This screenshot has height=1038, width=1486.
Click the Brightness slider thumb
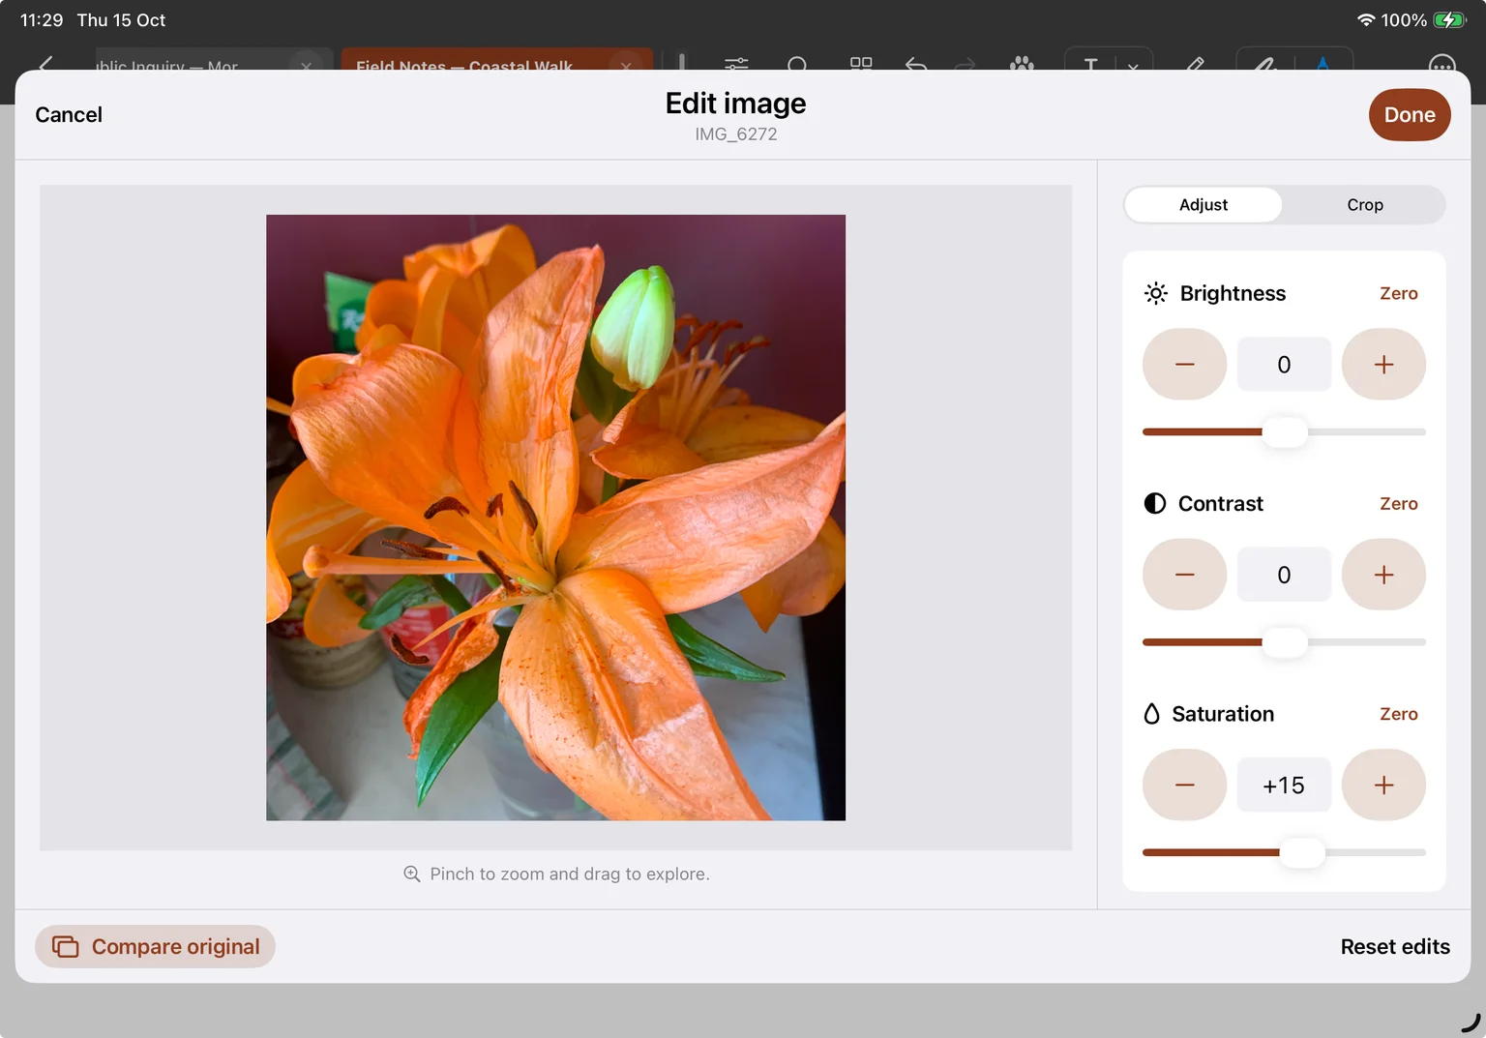pos(1285,431)
